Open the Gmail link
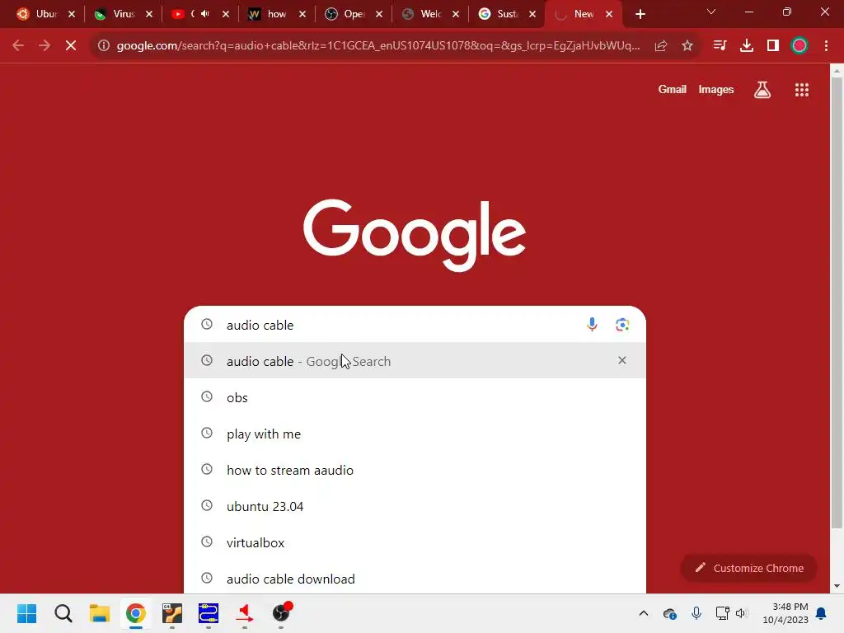The height and width of the screenshot is (633, 844). (x=672, y=89)
